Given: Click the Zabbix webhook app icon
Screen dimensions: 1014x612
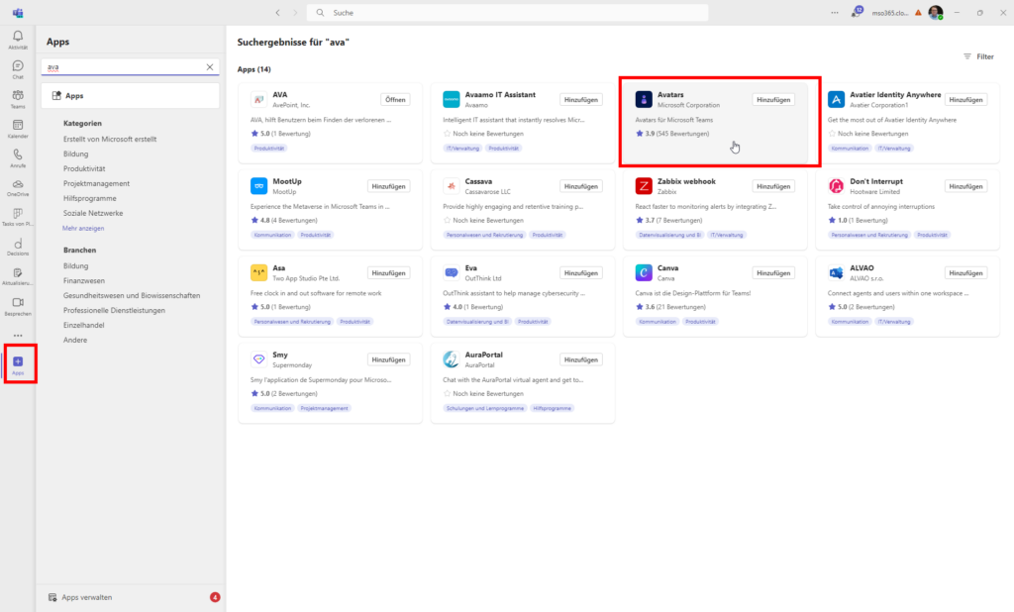Looking at the screenshot, I should (x=644, y=185).
